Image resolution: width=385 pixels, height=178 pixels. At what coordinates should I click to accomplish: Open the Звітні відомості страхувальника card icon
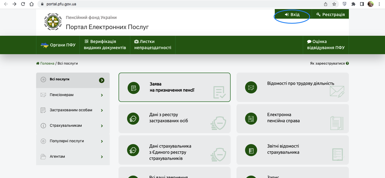[251, 150]
